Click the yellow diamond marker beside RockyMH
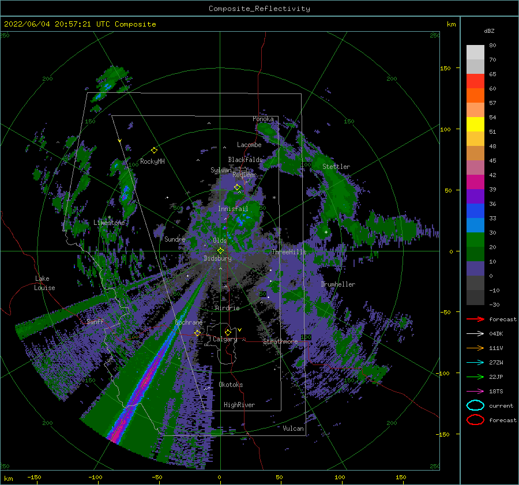The width and height of the screenshot is (519, 485). coord(154,151)
